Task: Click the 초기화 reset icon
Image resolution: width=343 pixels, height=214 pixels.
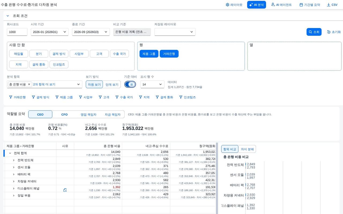Action: tap(329, 32)
